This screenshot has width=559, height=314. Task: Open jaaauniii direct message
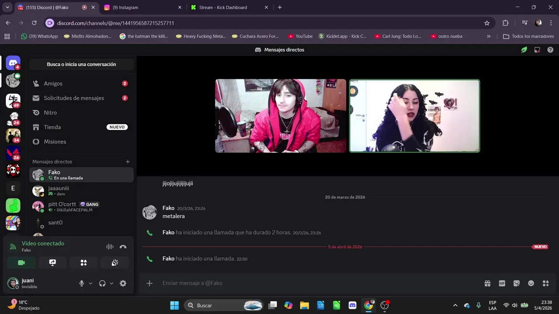(81, 191)
